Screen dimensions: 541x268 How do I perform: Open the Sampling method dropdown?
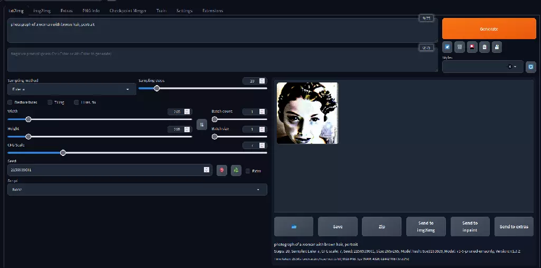pyautogui.click(x=71, y=89)
